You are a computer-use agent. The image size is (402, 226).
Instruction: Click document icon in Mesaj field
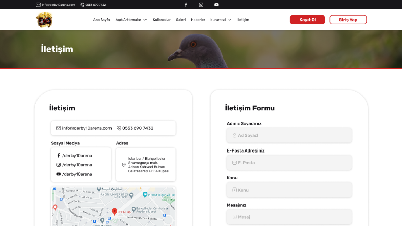[234, 217]
